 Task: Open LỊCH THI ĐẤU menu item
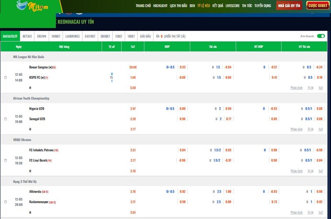pyautogui.click(x=178, y=6)
